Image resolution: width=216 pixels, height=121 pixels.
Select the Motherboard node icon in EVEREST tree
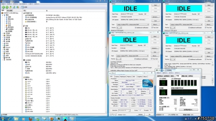point(4,33)
